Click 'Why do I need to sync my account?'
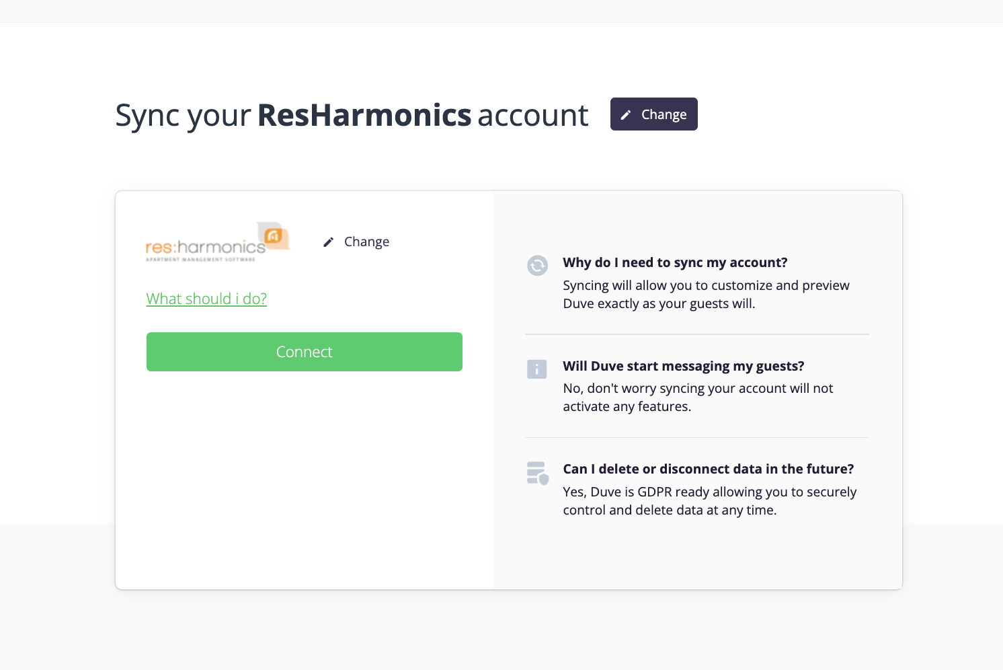This screenshot has height=670, width=1003. point(675,262)
